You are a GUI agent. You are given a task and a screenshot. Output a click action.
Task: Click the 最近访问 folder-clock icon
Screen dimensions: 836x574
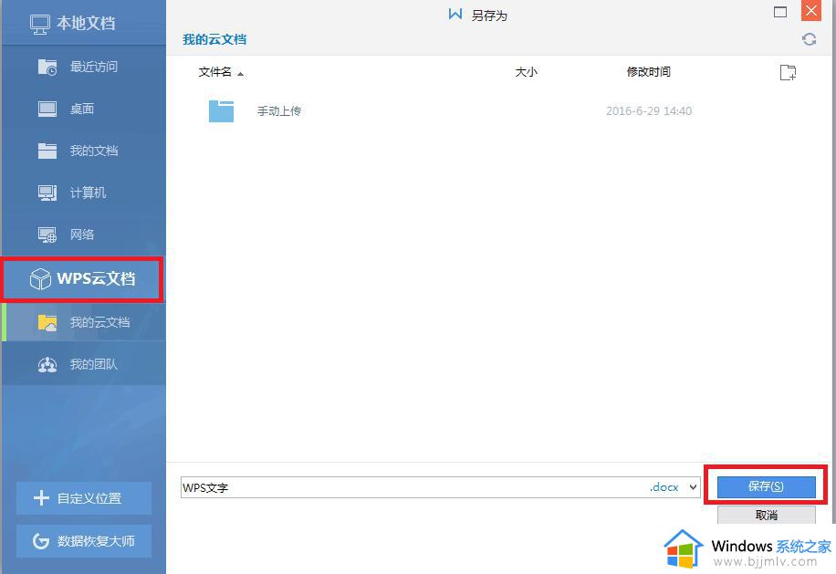coord(47,68)
